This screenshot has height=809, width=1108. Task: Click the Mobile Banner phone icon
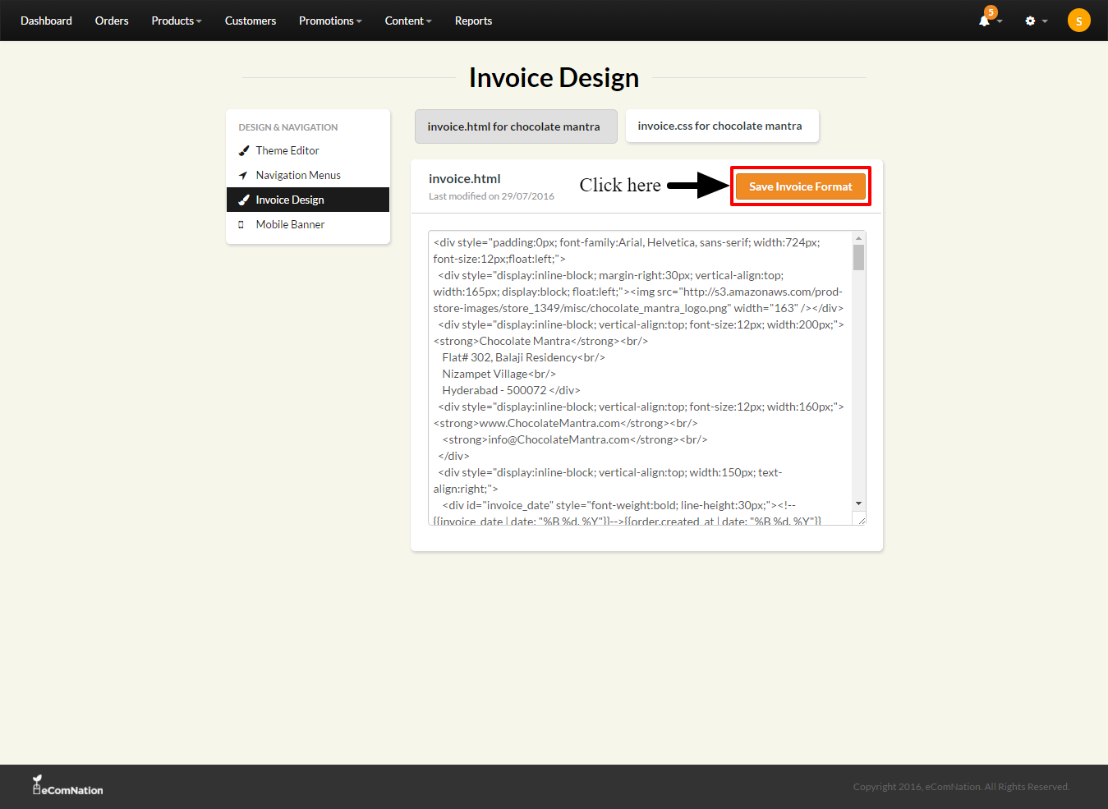241,225
